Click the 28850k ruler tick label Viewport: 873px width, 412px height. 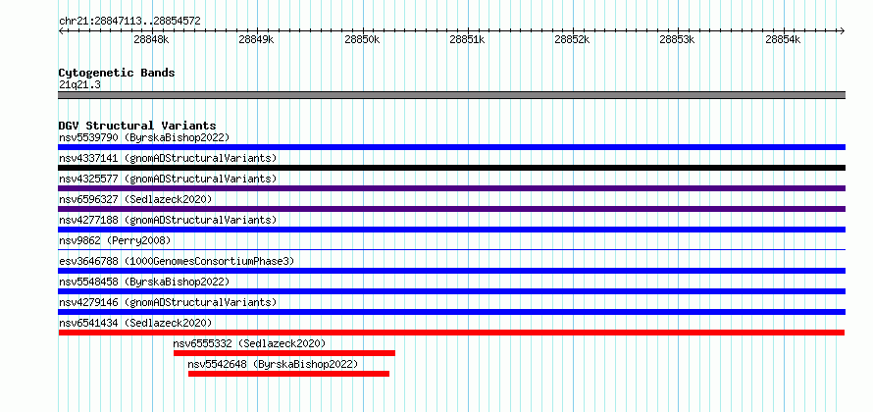[x=362, y=40]
